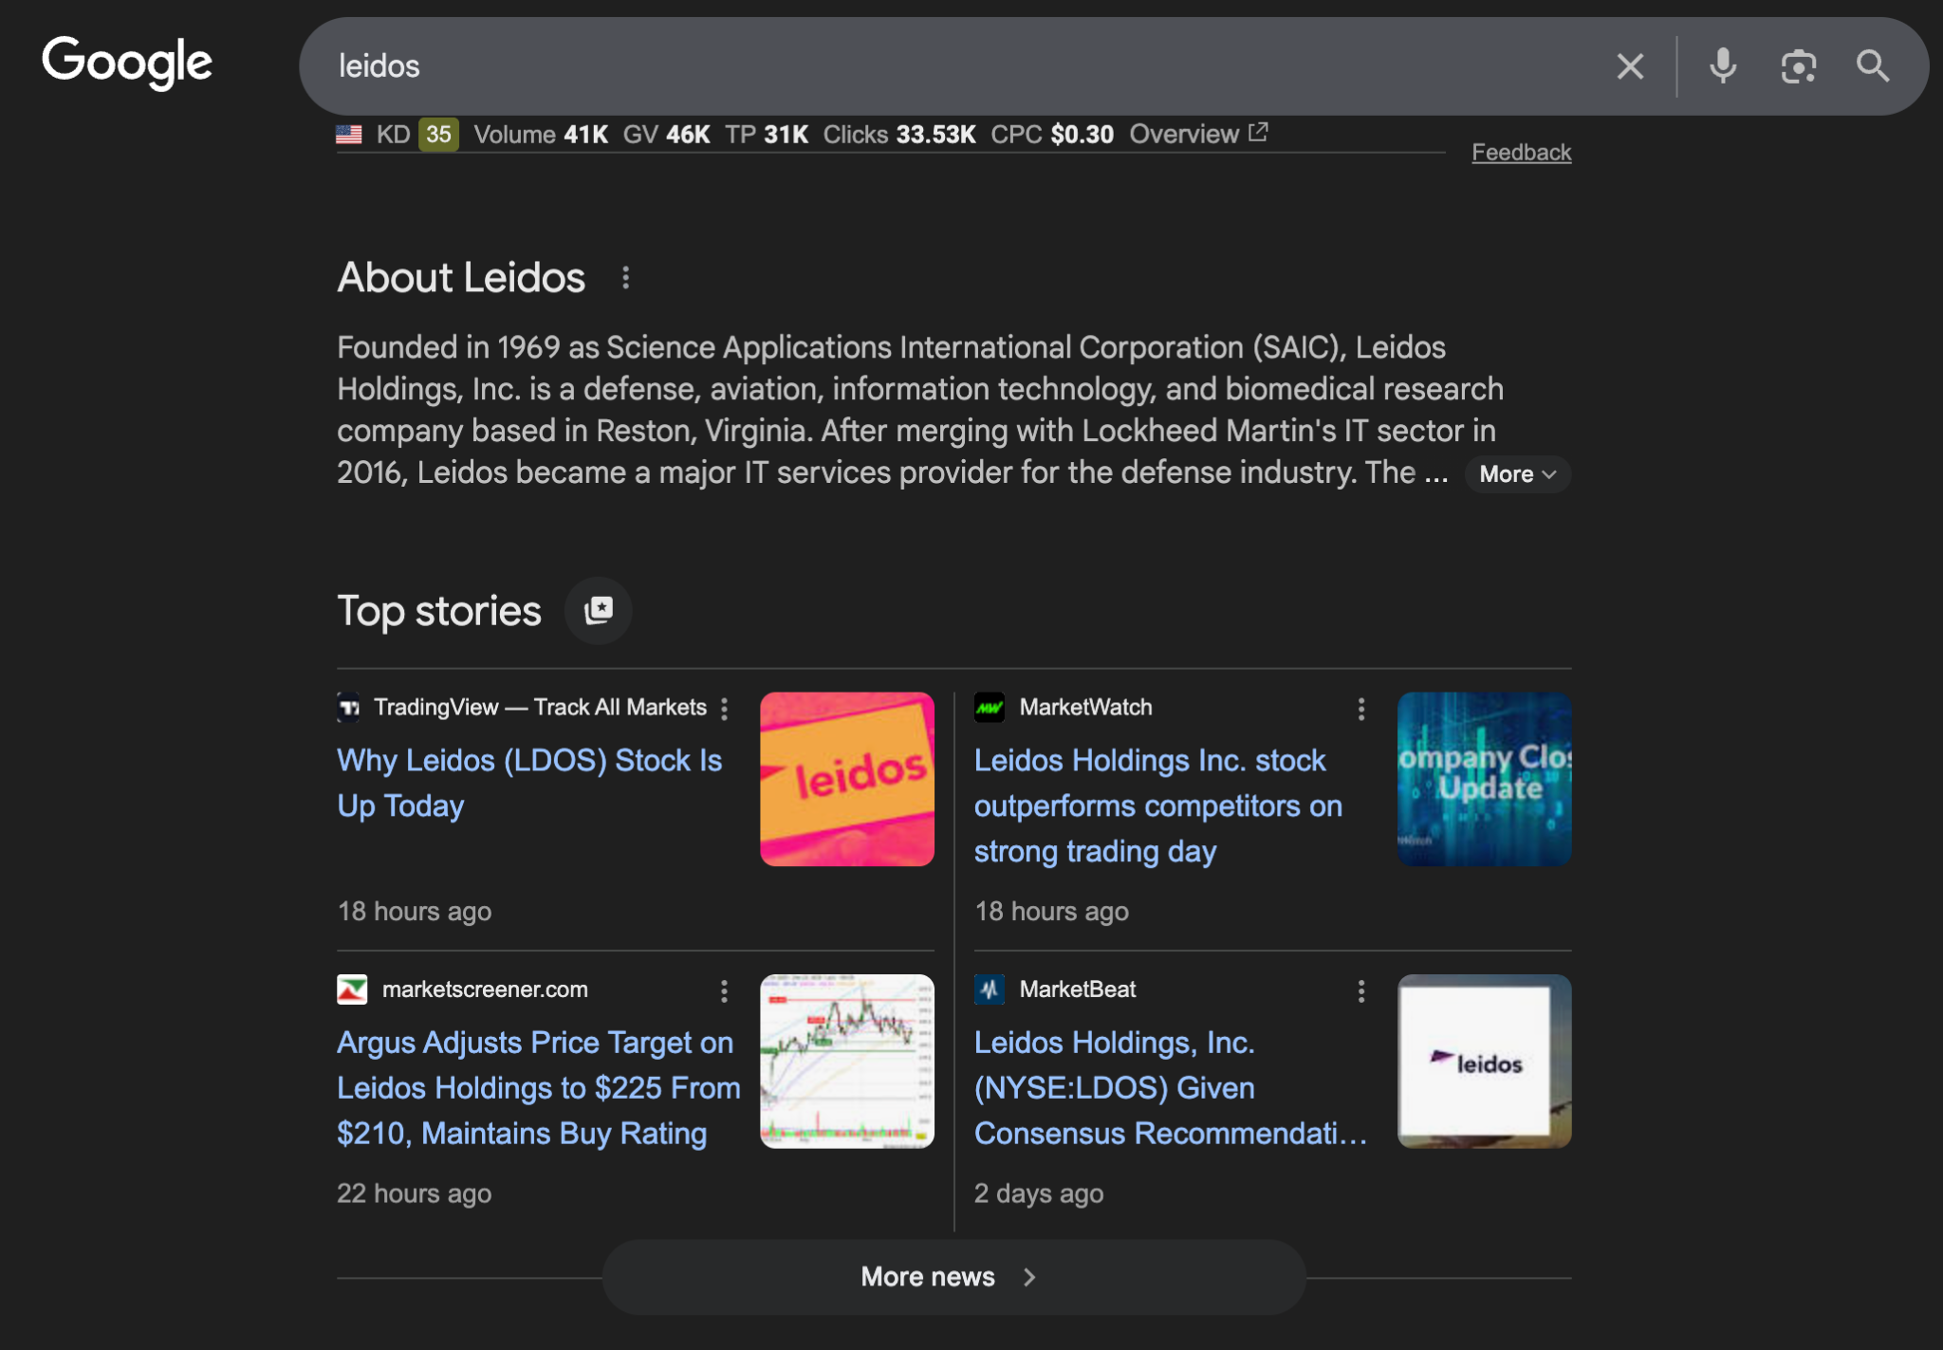Open Google Lens image search icon
This screenshot has width=1943, height=1350.
1798,66
